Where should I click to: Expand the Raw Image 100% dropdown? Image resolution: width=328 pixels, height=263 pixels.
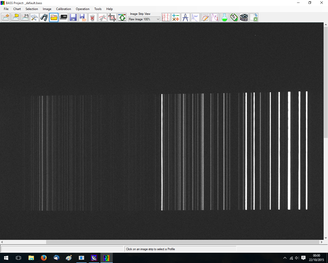coord(158,19)
